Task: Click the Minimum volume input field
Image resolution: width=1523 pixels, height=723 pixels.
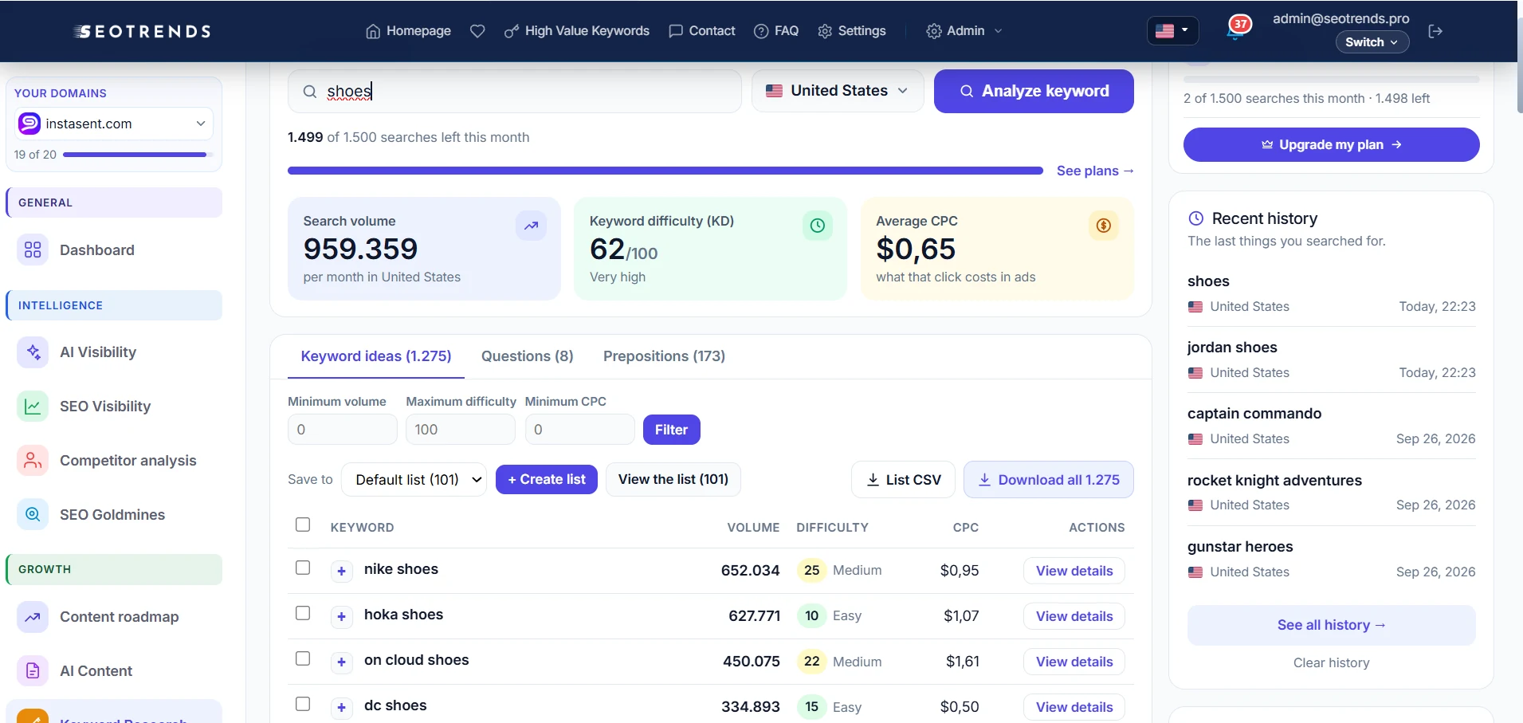Action: click(x=343, y=430)
